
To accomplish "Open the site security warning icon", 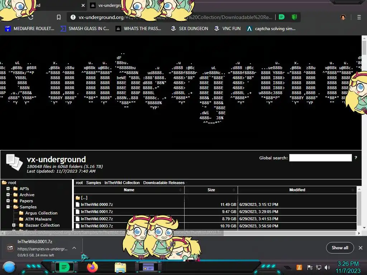I will coord(73,17).
